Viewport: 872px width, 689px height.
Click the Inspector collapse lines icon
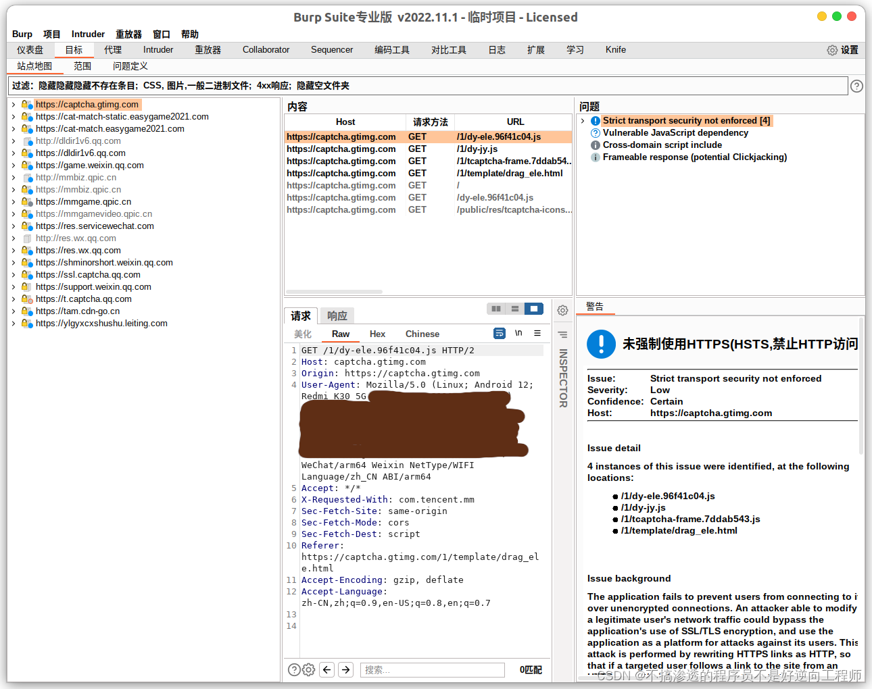(x=562, y=334)
